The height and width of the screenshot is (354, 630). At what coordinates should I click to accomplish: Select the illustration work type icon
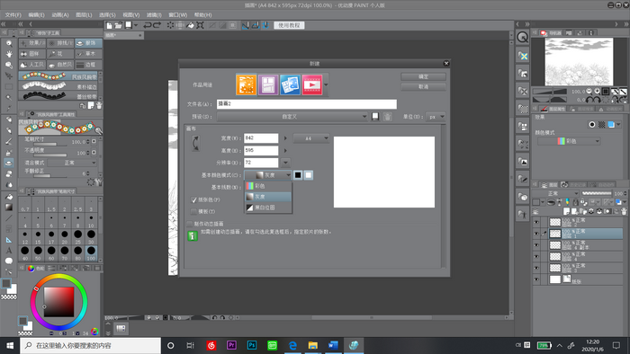(x=246, y=84)
